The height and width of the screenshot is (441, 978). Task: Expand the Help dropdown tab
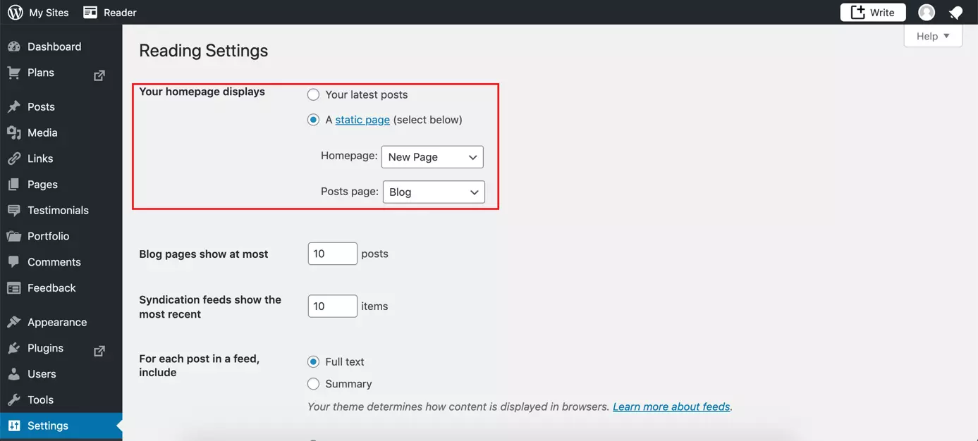click(933, 36)
